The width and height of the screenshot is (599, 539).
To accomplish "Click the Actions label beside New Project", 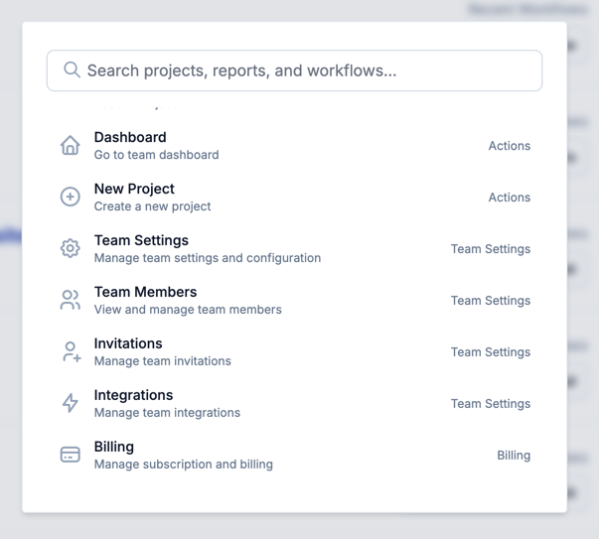I will [x=509, y=198].
